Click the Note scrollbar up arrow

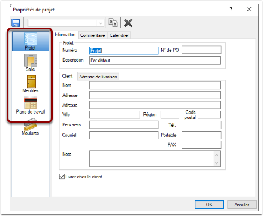click(217, 155)
